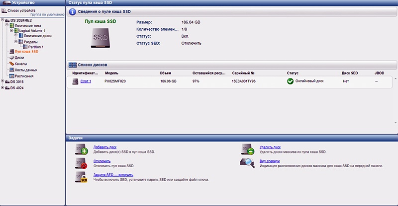Click the Remove disk SSD minus icon
Screen dimensions: 398x206
247,149
